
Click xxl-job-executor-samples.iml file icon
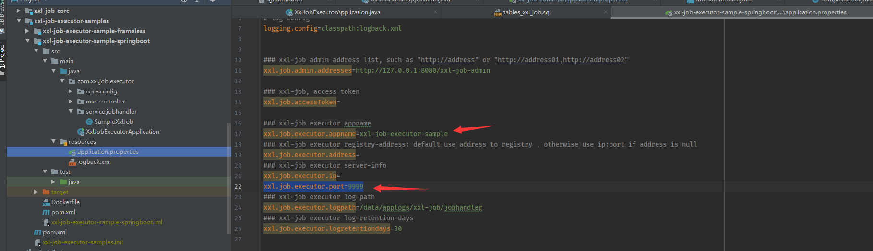pyautogui.click(x=37, y=242)
